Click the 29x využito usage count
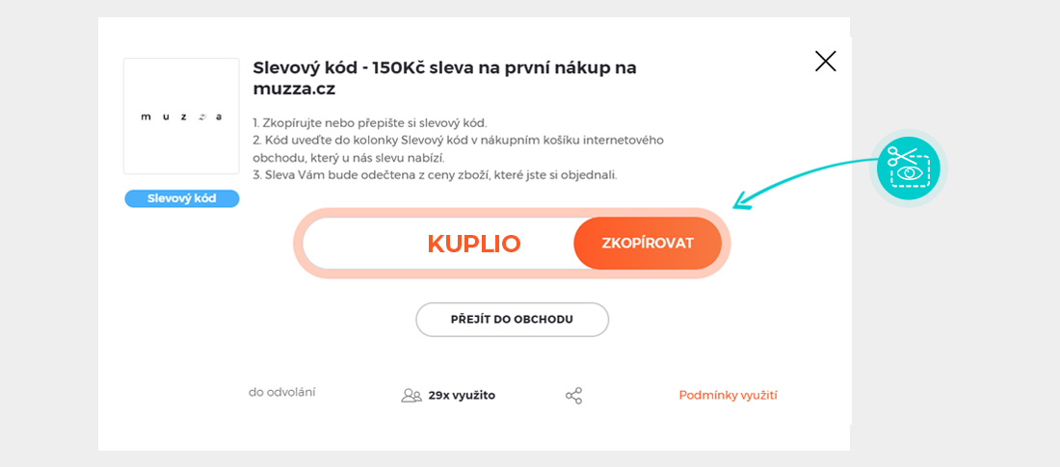This screenshot has width=1060, height=467. (462, 395)
